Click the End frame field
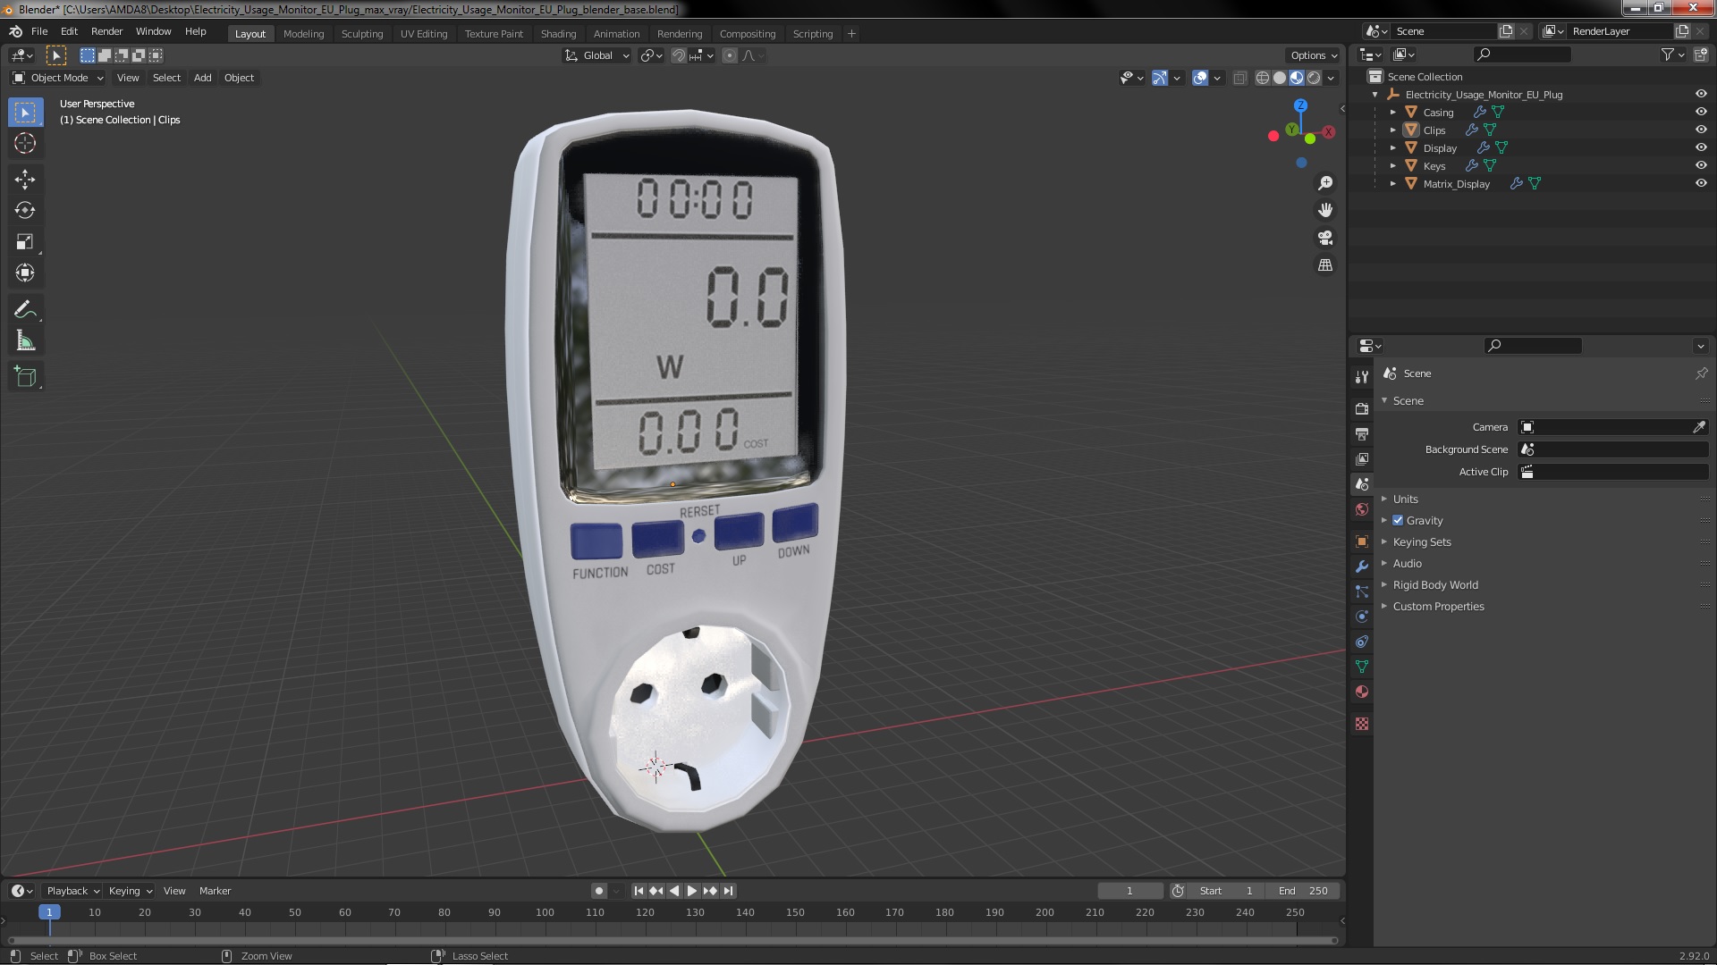The width and height of the screenshot is (1717, 965). coord(1303,891)
